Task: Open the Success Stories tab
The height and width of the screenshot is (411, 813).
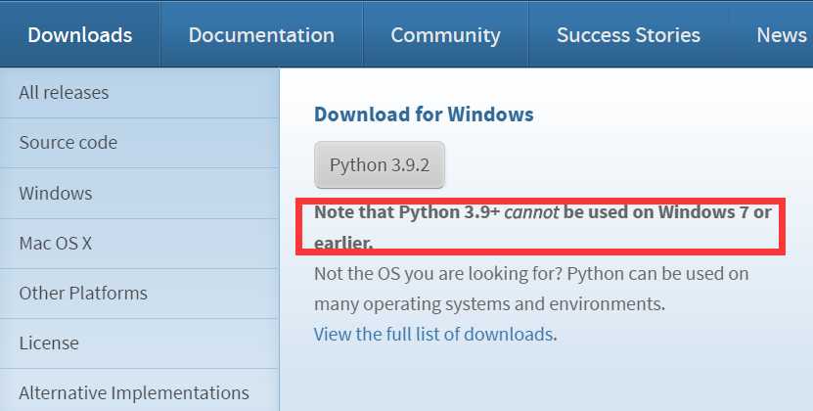Action: click(x=628, y=35)
